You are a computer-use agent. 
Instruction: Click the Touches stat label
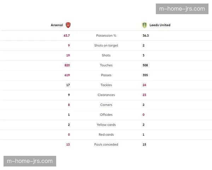click(106, 66)
